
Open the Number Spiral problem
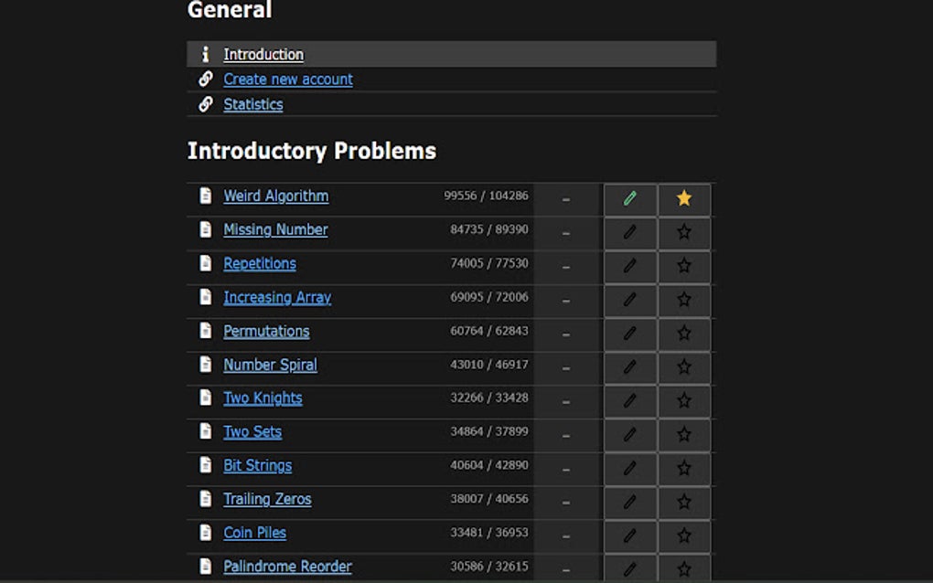pyautogui.click(x=270, y=366)
